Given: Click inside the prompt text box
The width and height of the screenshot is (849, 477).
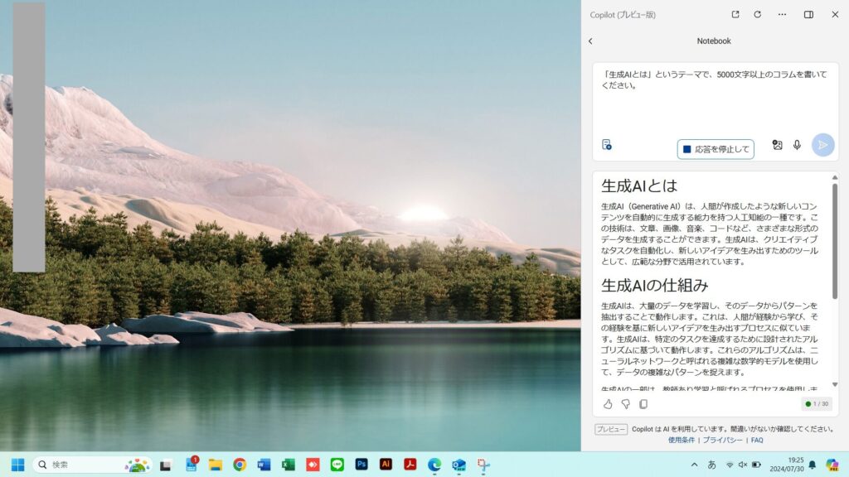Looking at the screenshot, I should (713, 99).
